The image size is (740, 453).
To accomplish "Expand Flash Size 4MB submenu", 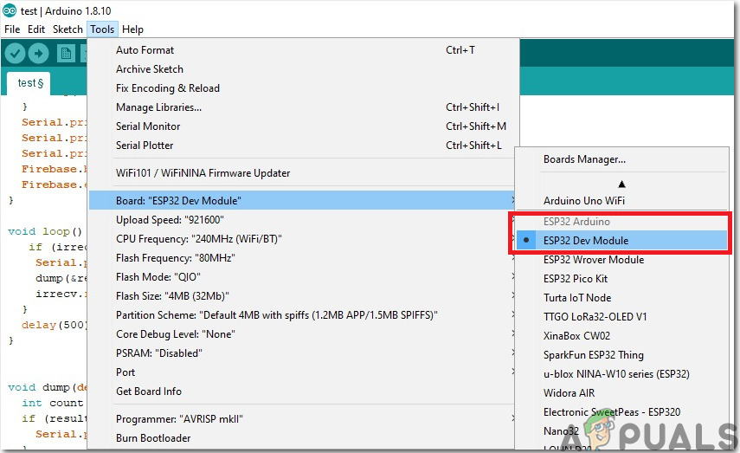I will (x=302, y=296).
